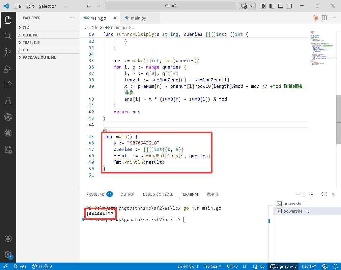Viewport: 341px width, 270px height.
Task: Click Go version 1.26.1 in status bar
Action: [x=308, y=266]
